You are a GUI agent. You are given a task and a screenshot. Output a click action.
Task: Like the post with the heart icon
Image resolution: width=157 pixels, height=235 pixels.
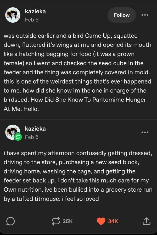click(x=101, y=221)
